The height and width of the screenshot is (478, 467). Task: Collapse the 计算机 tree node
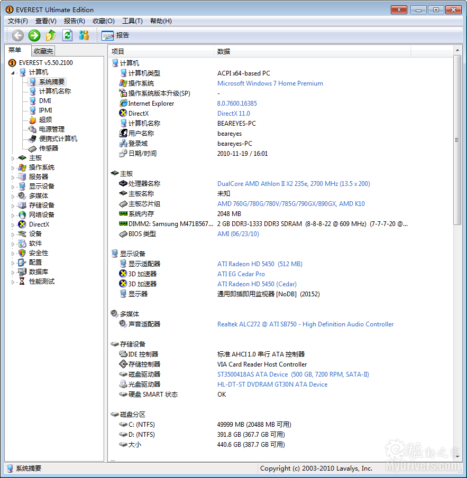coord(13,72)
